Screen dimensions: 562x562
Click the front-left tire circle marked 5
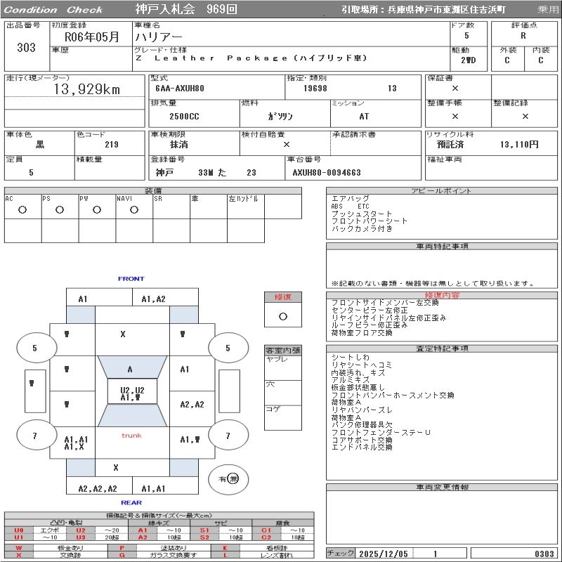tap(35, 348)
